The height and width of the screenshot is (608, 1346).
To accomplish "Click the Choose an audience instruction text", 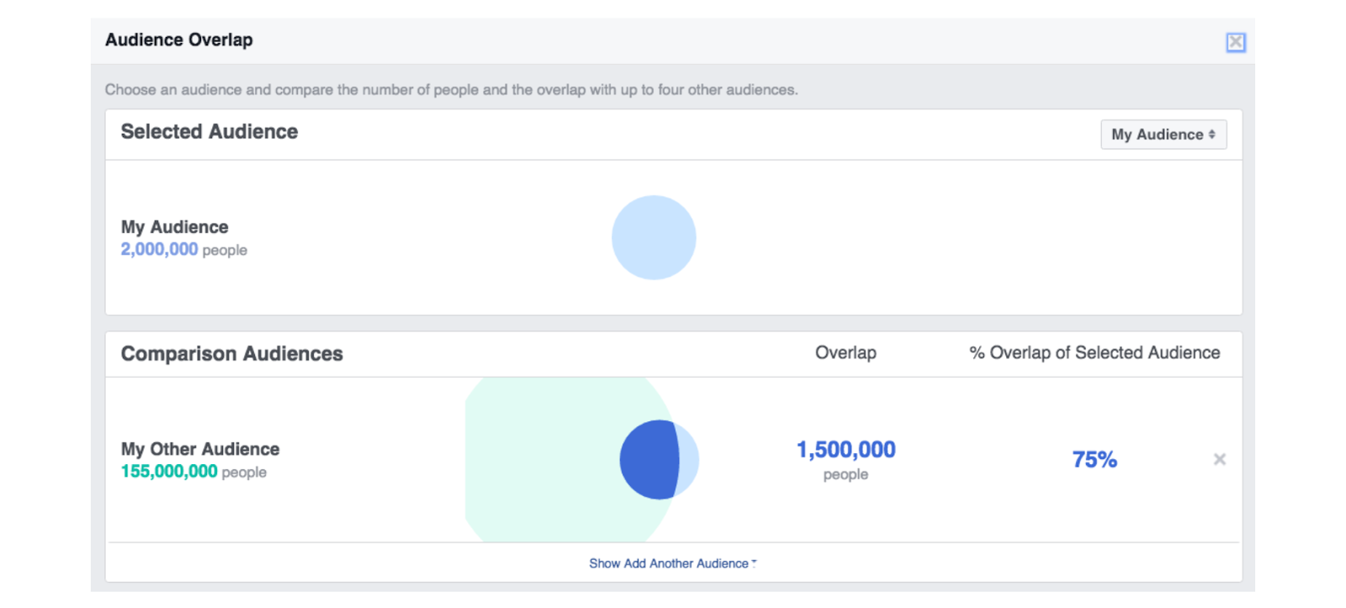I will [x=451, y=90].
